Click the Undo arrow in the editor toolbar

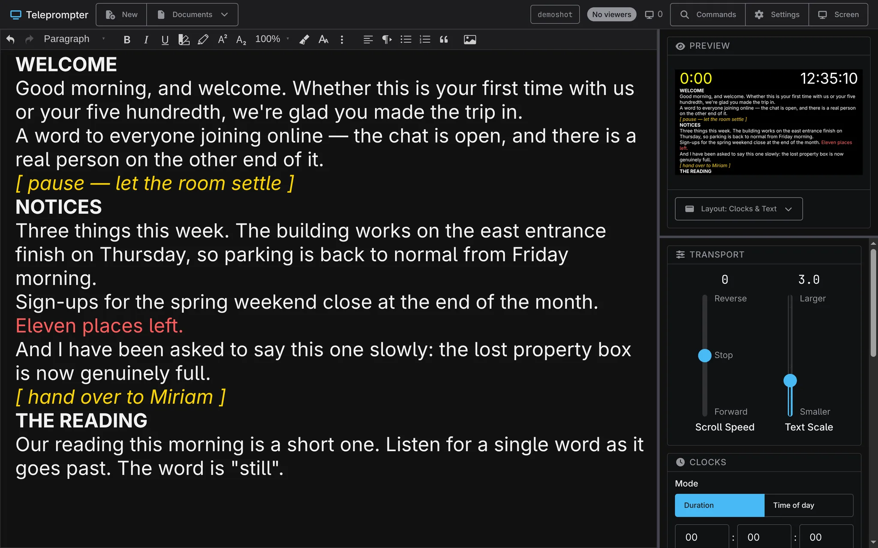pyautogui.click(x=10, y=39)
